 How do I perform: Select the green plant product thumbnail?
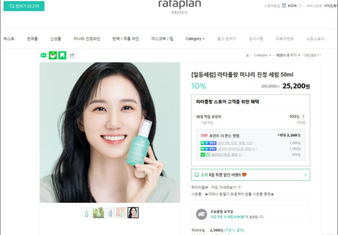pos(98,212)
